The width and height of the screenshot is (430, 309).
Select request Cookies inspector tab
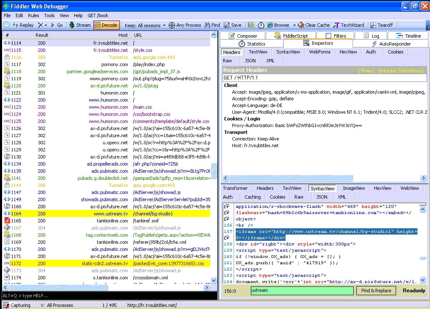pyautogui.click(x=395, y=52)
